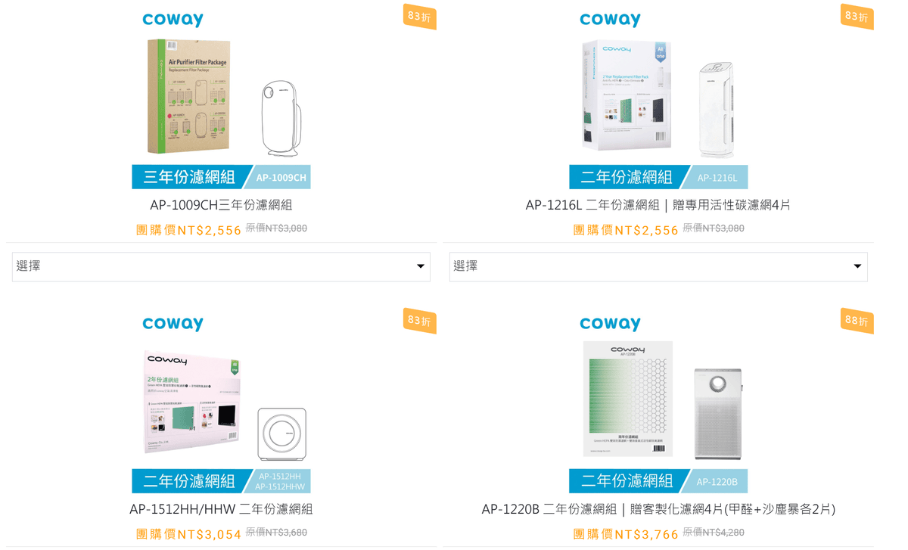Open the AP-1009CH三年份濾網組 title link
This screenshot has width=908, height=550.
coord(221,205)
